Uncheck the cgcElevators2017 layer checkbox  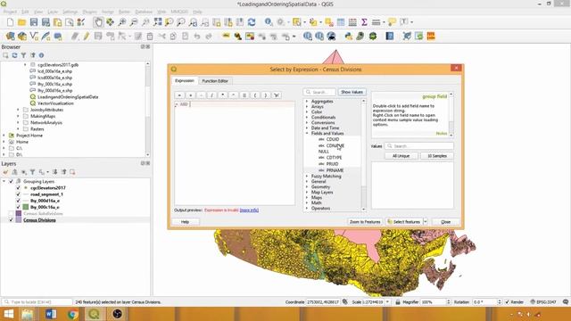18,188
